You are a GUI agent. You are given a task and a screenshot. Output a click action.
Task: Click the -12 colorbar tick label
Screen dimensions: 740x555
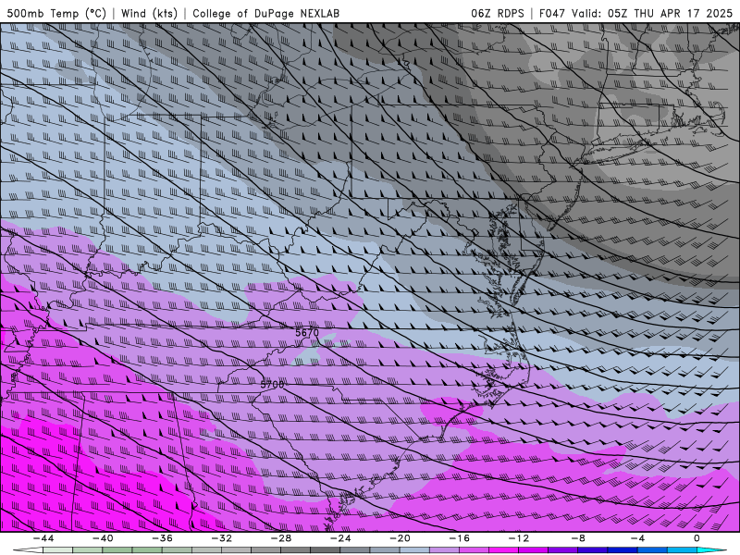click(519, 538)
